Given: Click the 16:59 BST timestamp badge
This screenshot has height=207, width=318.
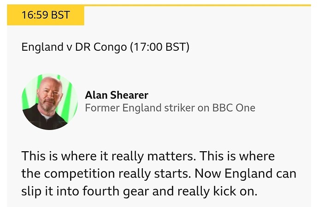Looking at the screenshot, I should click(46, 15).
